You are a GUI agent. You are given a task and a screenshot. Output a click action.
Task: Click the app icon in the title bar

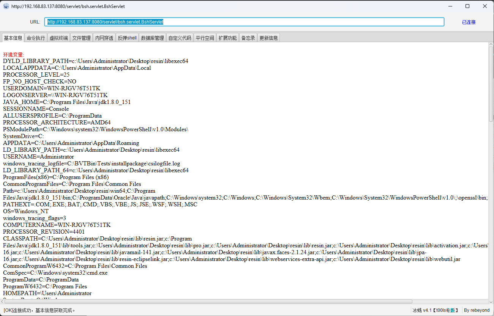click(x=6, y=6)
